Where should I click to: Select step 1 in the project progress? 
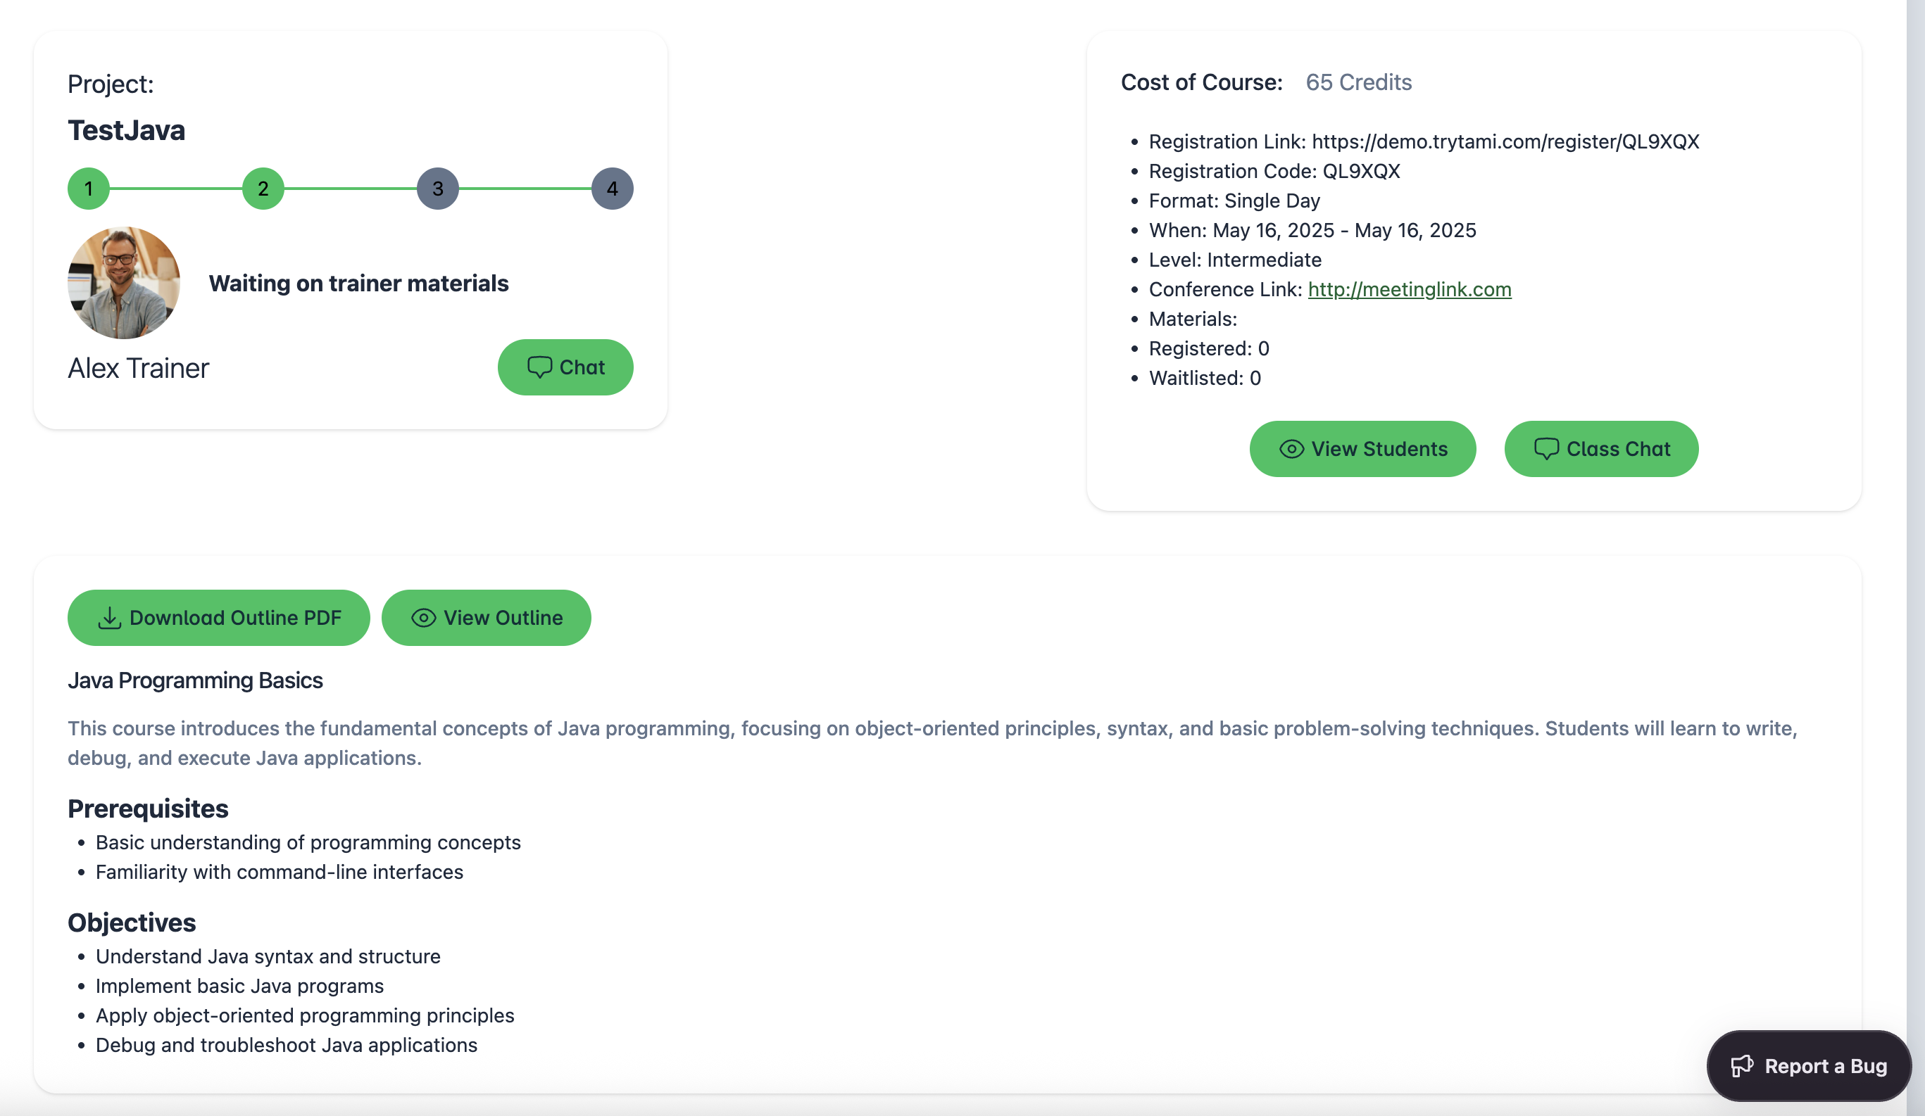tap(89, 189)
